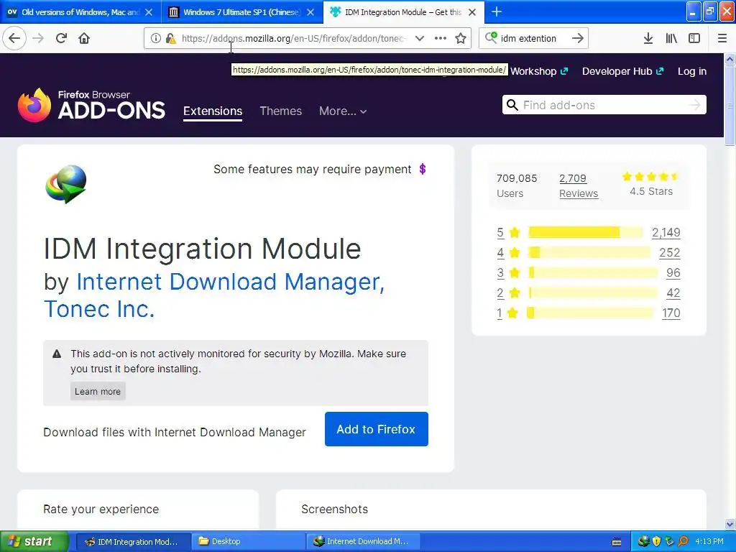The image size is (736, 552).
Task: Open the Extensions section
Action: coord(213,111)
